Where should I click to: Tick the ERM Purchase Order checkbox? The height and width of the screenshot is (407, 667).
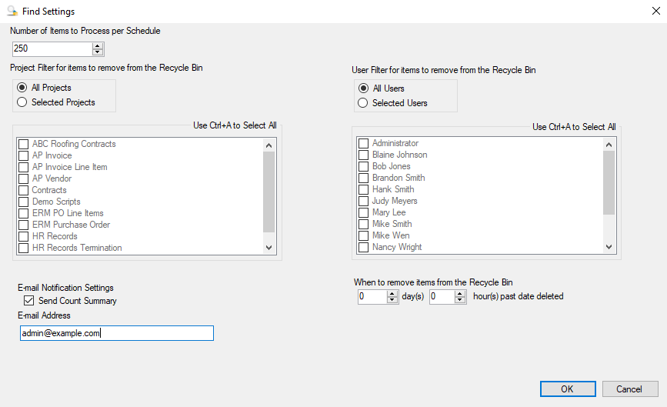point(24,225)
